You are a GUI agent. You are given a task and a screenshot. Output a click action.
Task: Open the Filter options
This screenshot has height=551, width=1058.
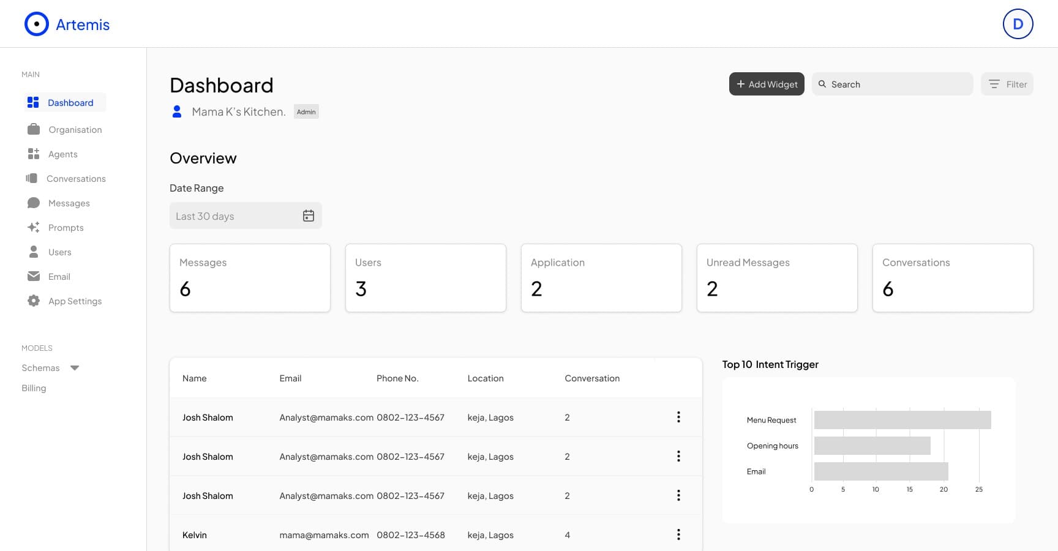1007,84
